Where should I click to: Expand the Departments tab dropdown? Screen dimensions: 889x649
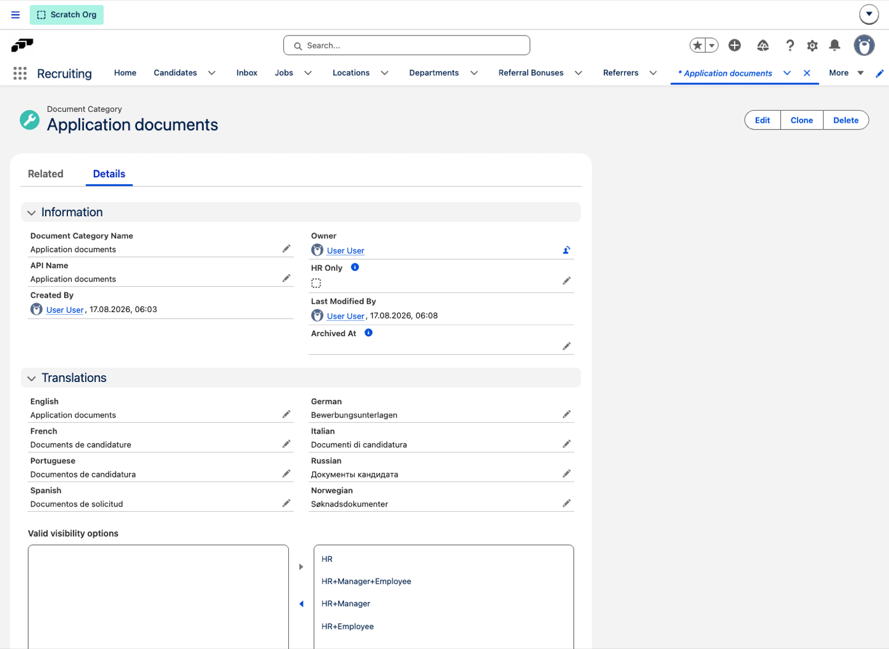point(474,73)
